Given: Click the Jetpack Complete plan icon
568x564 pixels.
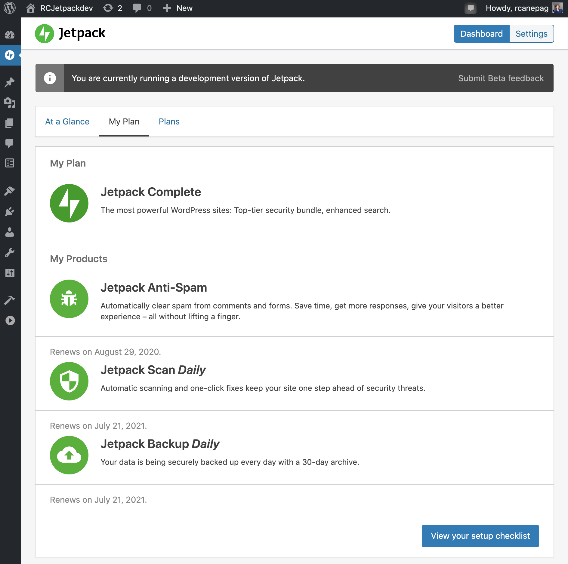Looking at the screenshot, I should point(69,203).
